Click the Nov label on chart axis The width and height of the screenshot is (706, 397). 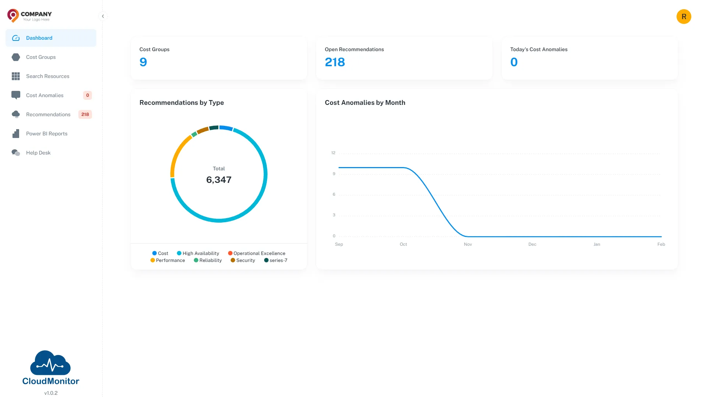coord(468,244)
